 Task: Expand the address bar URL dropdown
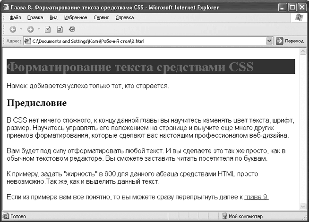[269, 41]
